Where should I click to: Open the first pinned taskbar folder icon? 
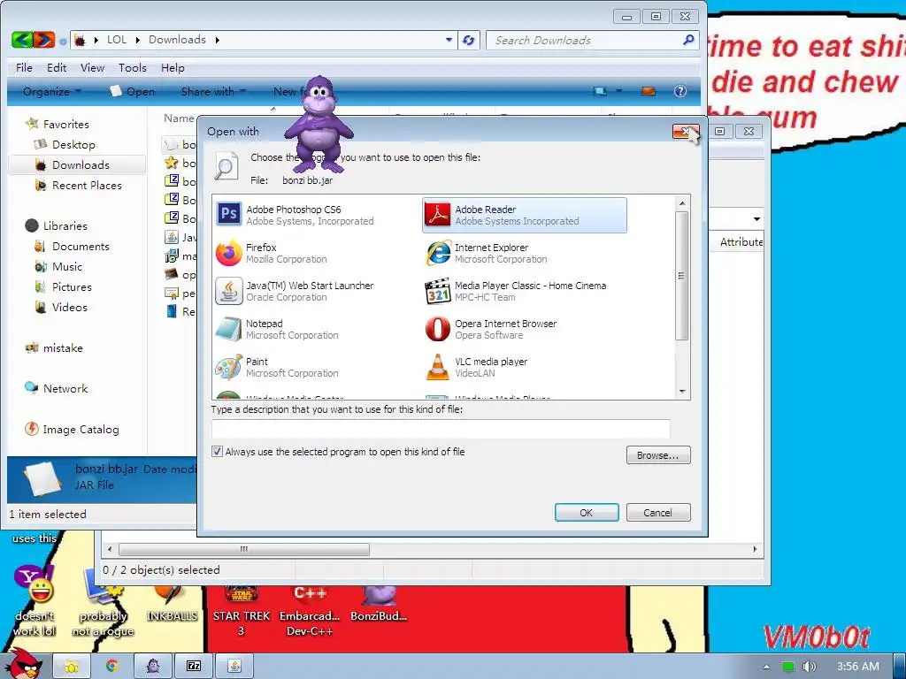(x=72, y=667)
